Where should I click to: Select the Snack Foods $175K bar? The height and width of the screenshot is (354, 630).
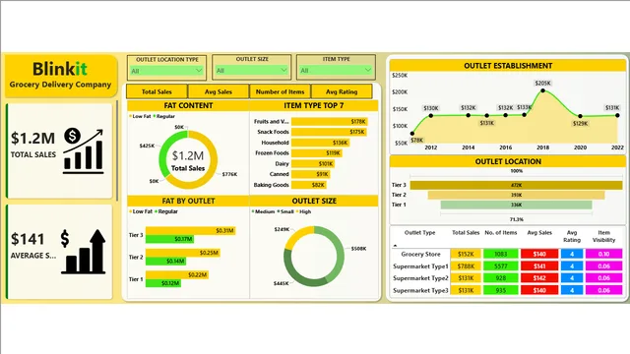click(329, 132)
